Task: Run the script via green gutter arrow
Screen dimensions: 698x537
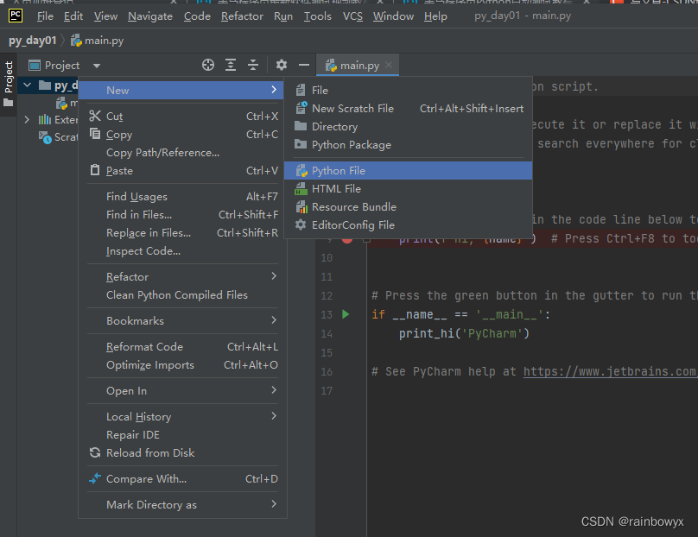Action: 345,314
